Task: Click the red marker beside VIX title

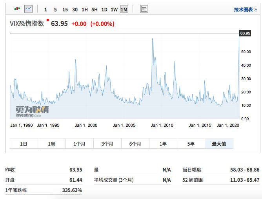Action: coord(48,20)
